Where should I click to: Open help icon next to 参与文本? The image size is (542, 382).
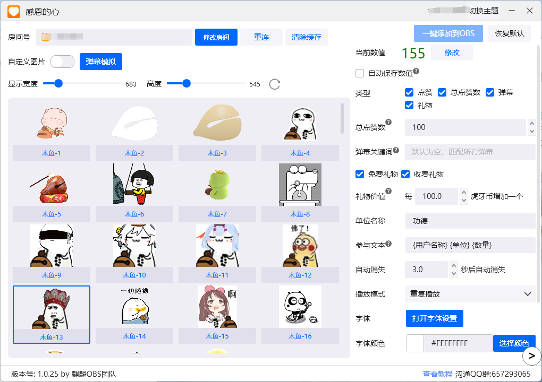click(x=388, y=244)
